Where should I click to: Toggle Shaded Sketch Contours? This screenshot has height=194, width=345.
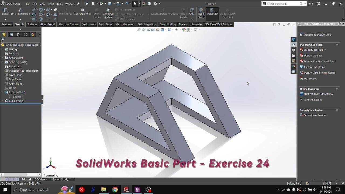tap(227, 13)
